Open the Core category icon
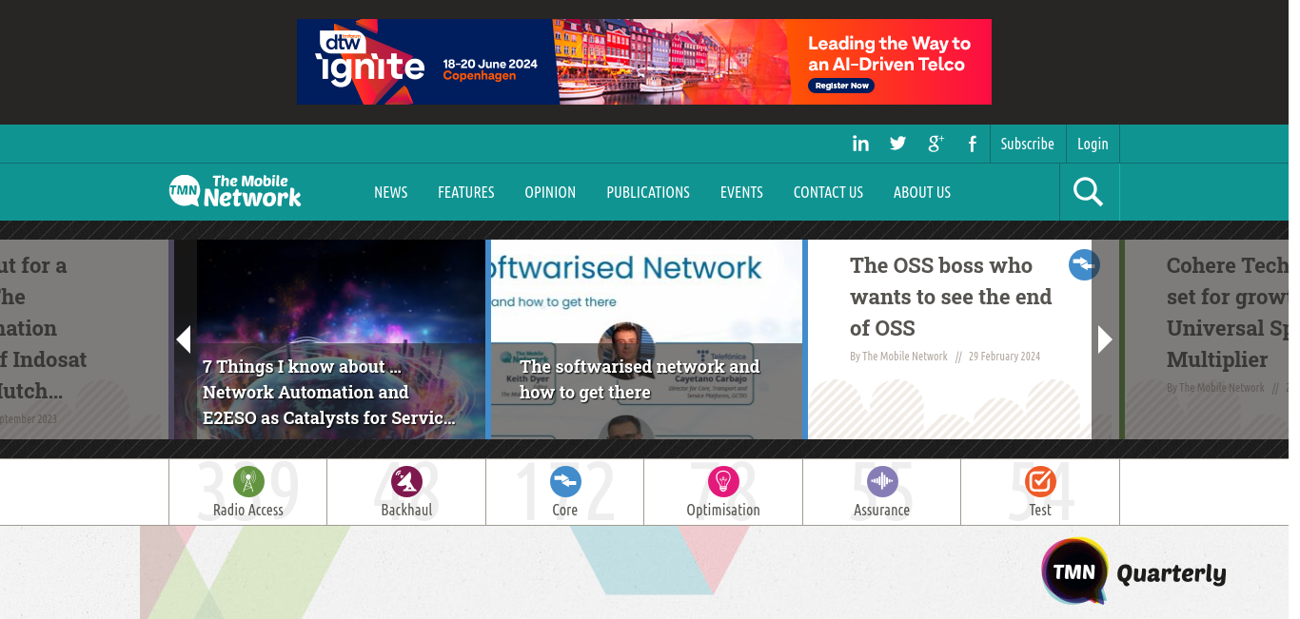The image size is (1300, 619). click(565, 482)
